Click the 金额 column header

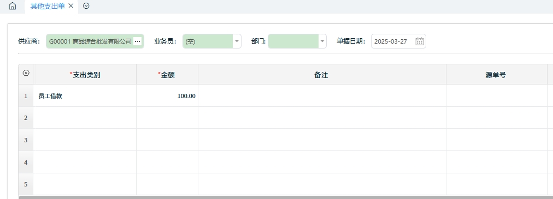click(x=167, y=75)
